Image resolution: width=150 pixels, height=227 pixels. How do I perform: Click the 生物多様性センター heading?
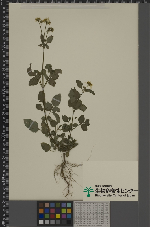pyautogui.click(x=116, y=191)
